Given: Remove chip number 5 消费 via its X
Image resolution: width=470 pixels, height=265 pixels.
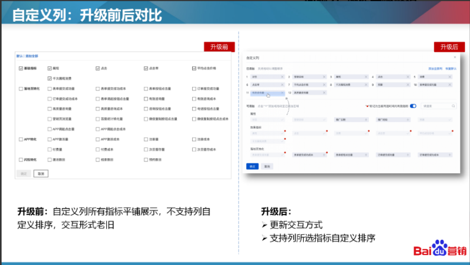Looking at the screenshot, I should 449,77.
